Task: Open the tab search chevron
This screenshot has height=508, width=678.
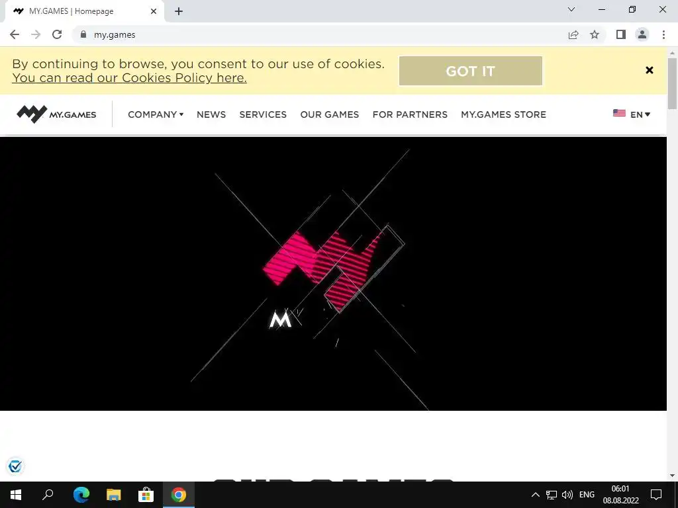Action: [571, 9]
